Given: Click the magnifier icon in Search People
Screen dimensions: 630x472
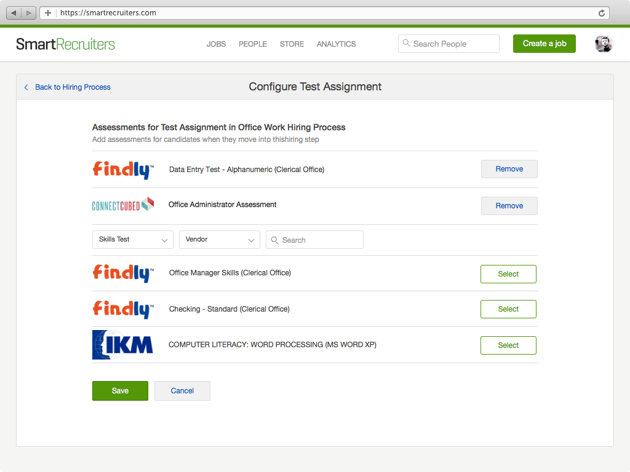Looking at the screenshot, I should point(406,43).
